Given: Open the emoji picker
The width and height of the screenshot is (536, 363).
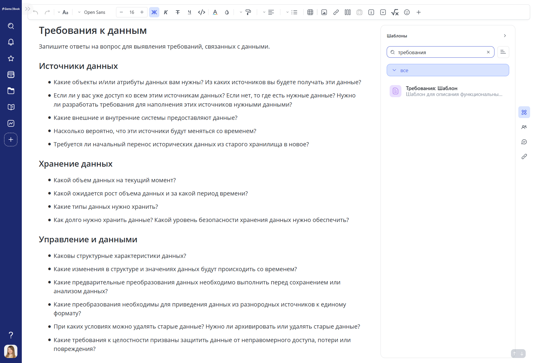Looking at the screenshot, I should pos(407,12).
